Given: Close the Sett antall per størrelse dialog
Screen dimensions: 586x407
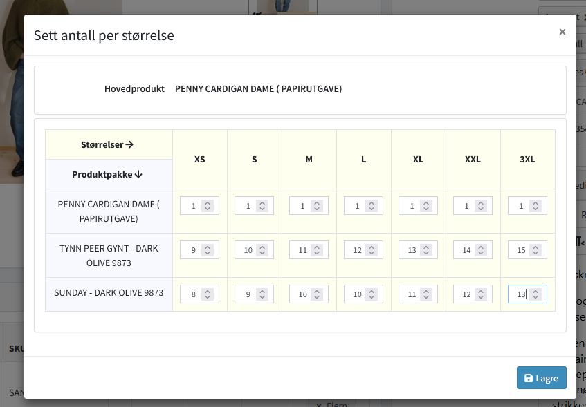Looking at the screenshot, I should pyautogui.click(x=562, y=32).
